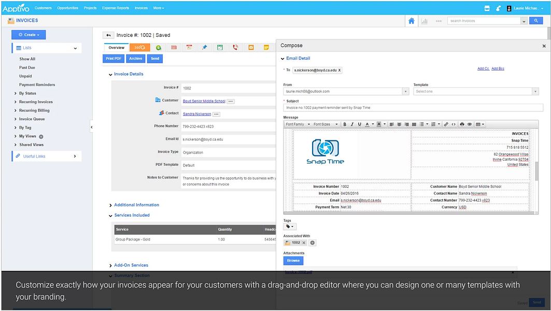551x311 pixels.
Task: Open the green tasks icon tab
Action: pyautogui.click(x=220, y=48)
